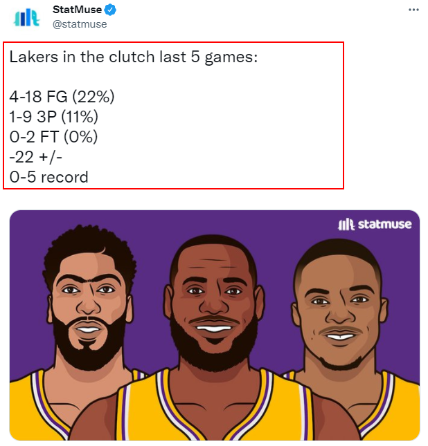
Task: Open the Lakers illustration image
Action: point(215,326)
